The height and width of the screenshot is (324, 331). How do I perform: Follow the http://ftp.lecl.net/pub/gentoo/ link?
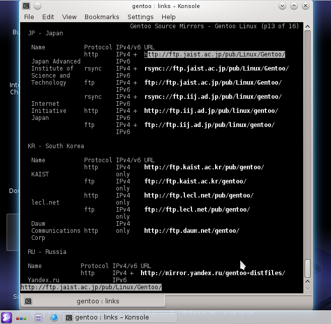pyautogui.click(x=198, y=195)
